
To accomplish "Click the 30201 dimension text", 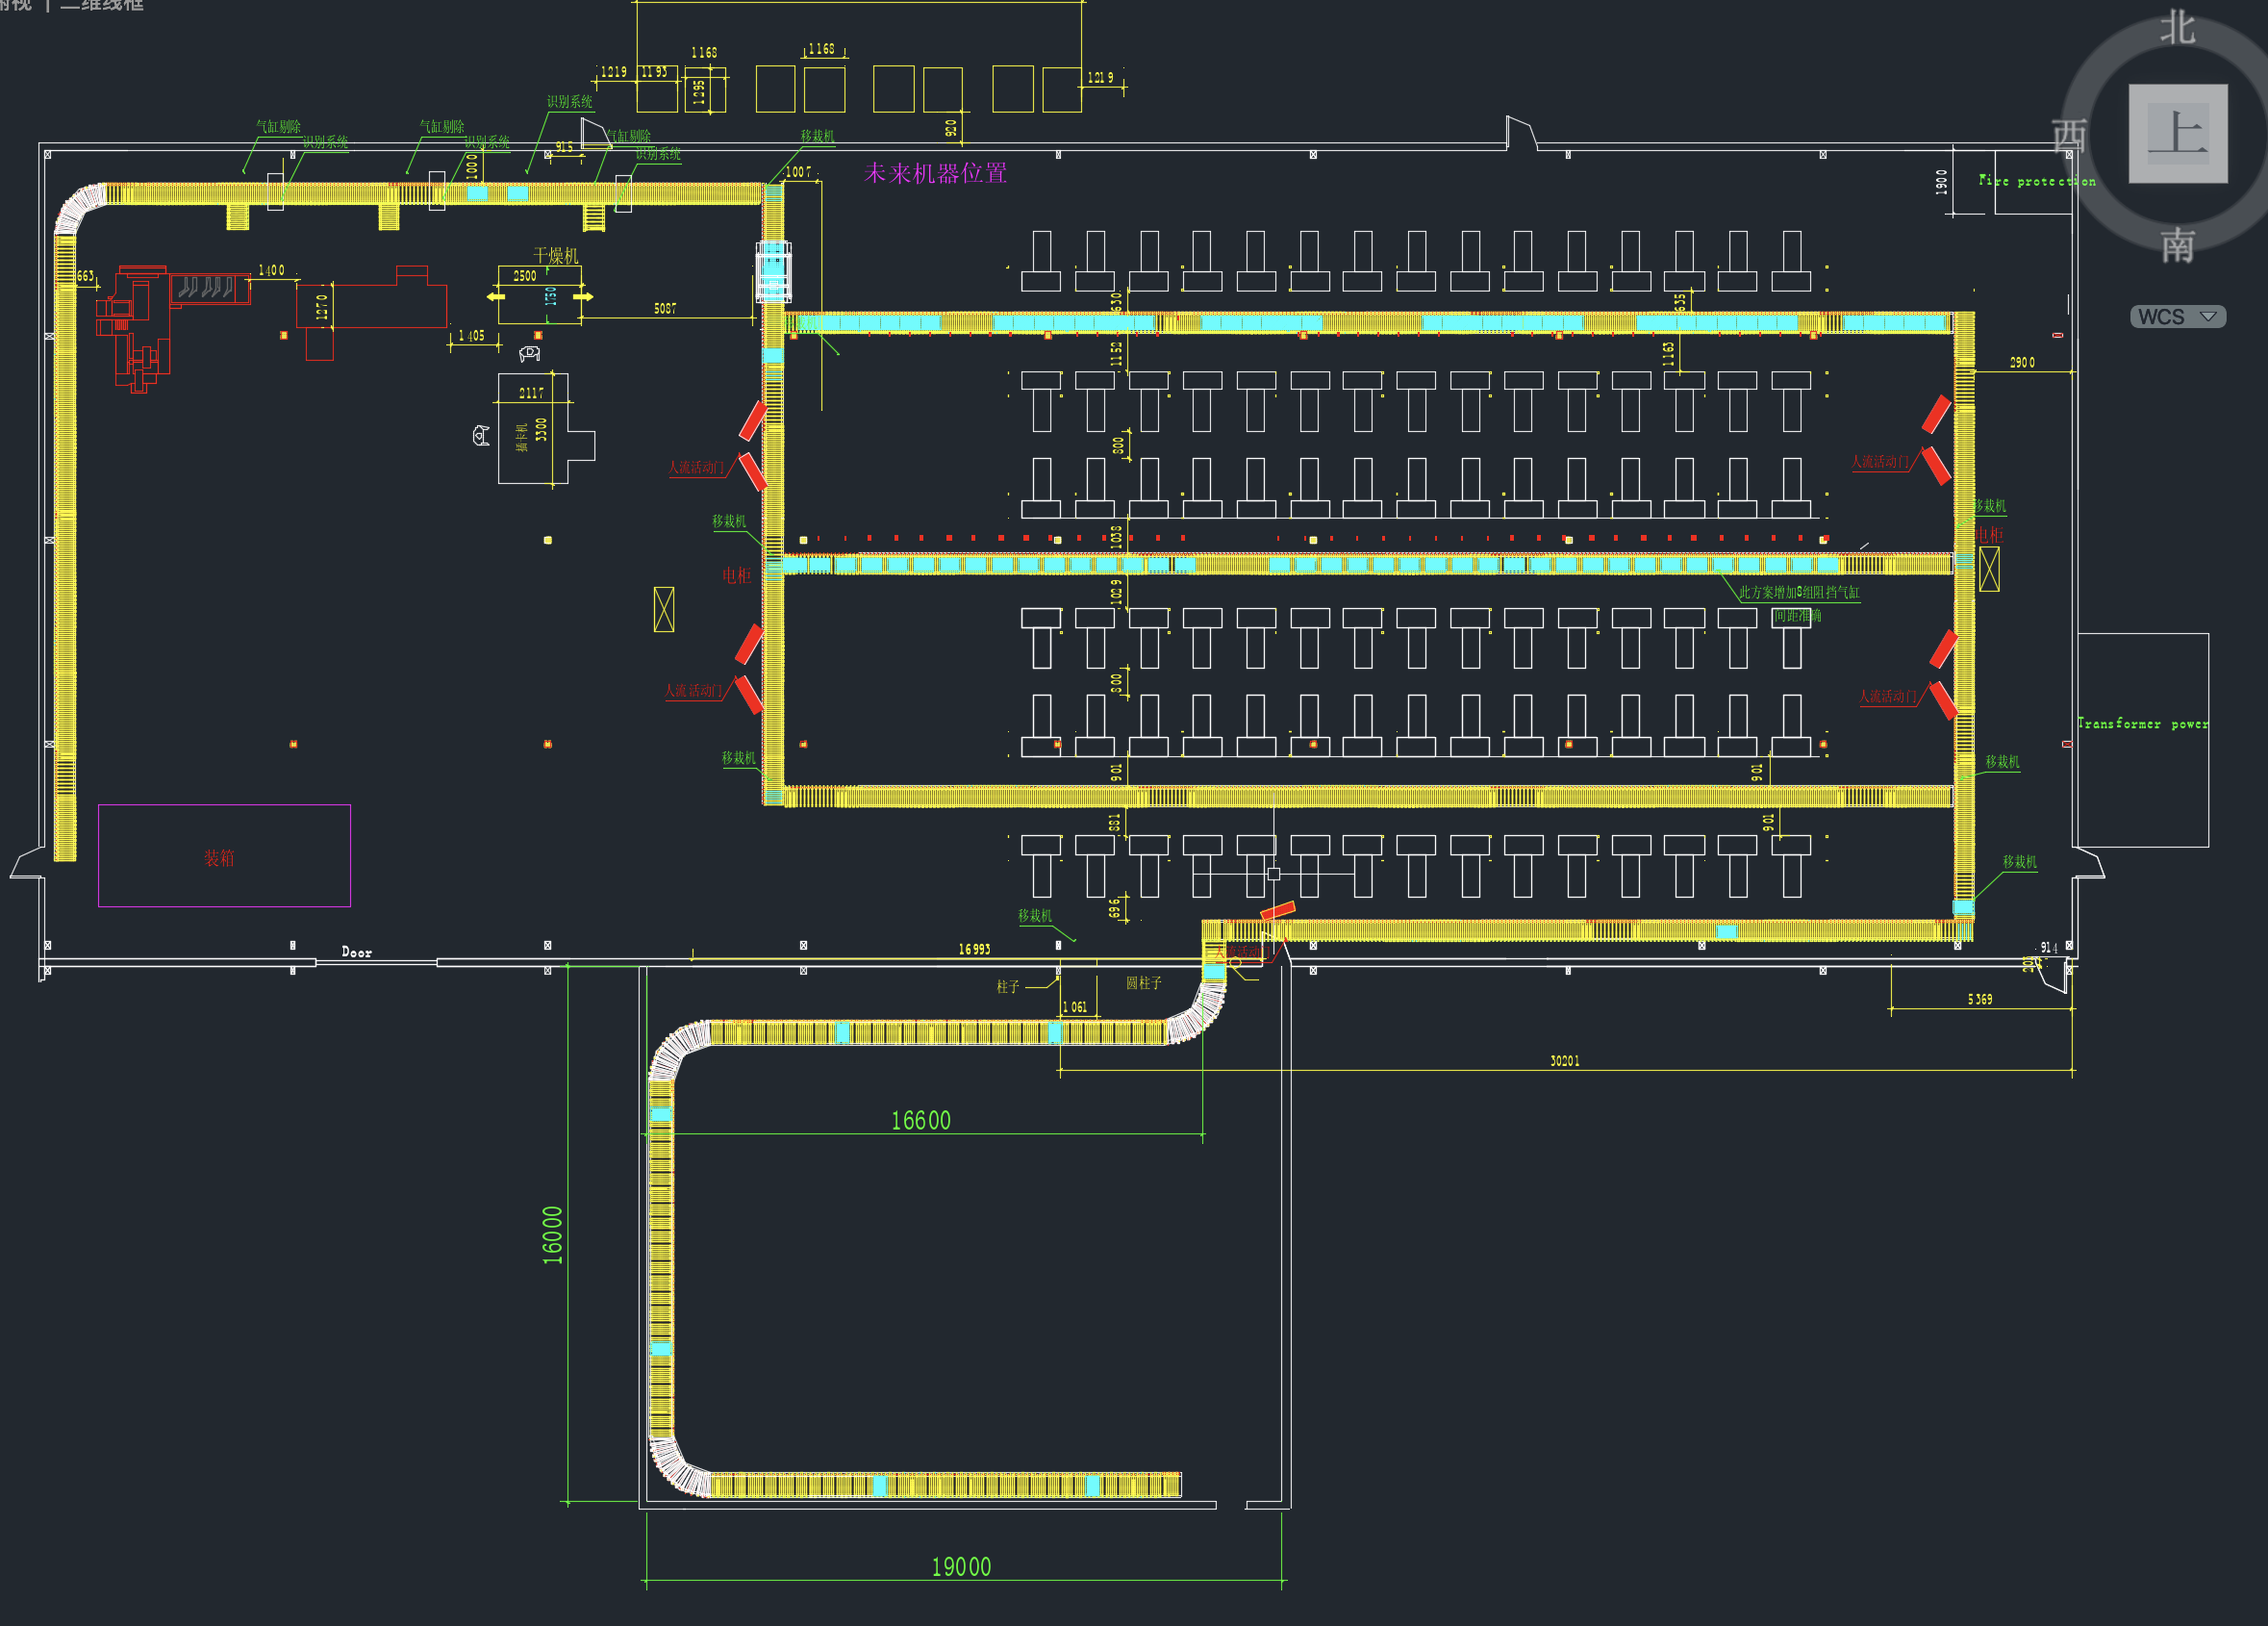I will [x=1564, y=1060].
